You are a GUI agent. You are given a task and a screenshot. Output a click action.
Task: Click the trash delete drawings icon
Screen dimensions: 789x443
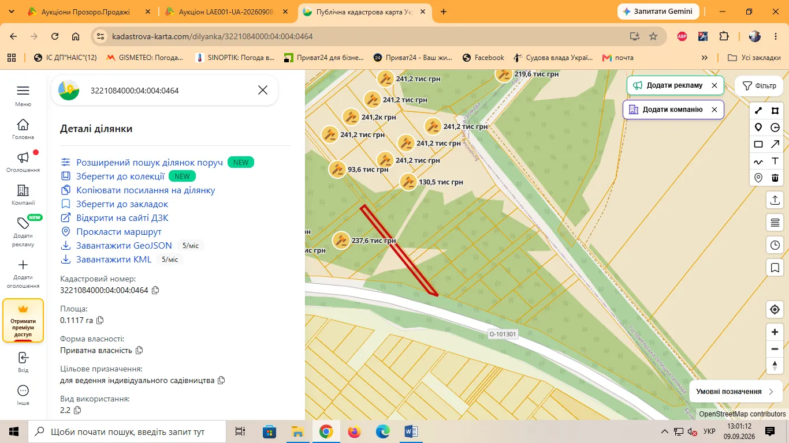(x=775, y=178)
